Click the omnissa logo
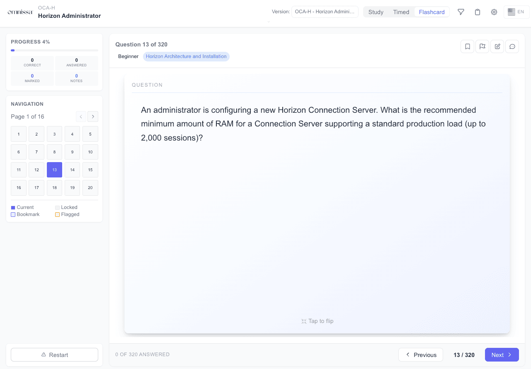This screenshot has width=531, height=369. [x=20, y=12]
